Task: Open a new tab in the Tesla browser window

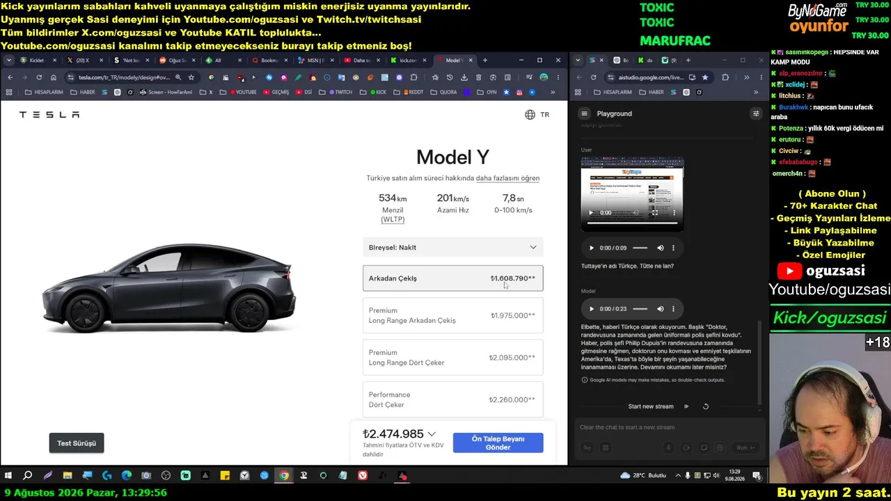Action: [485, 61]
